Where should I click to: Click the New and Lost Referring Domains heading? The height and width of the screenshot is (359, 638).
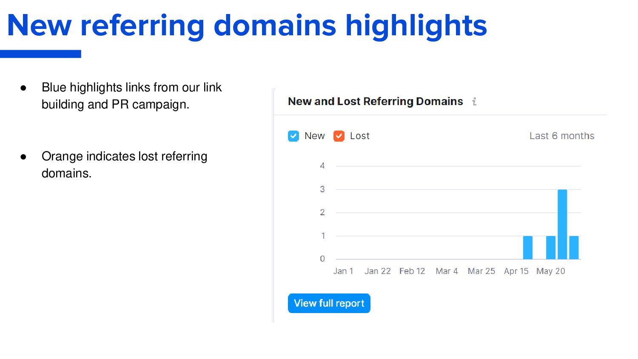[x=376, y=102]
